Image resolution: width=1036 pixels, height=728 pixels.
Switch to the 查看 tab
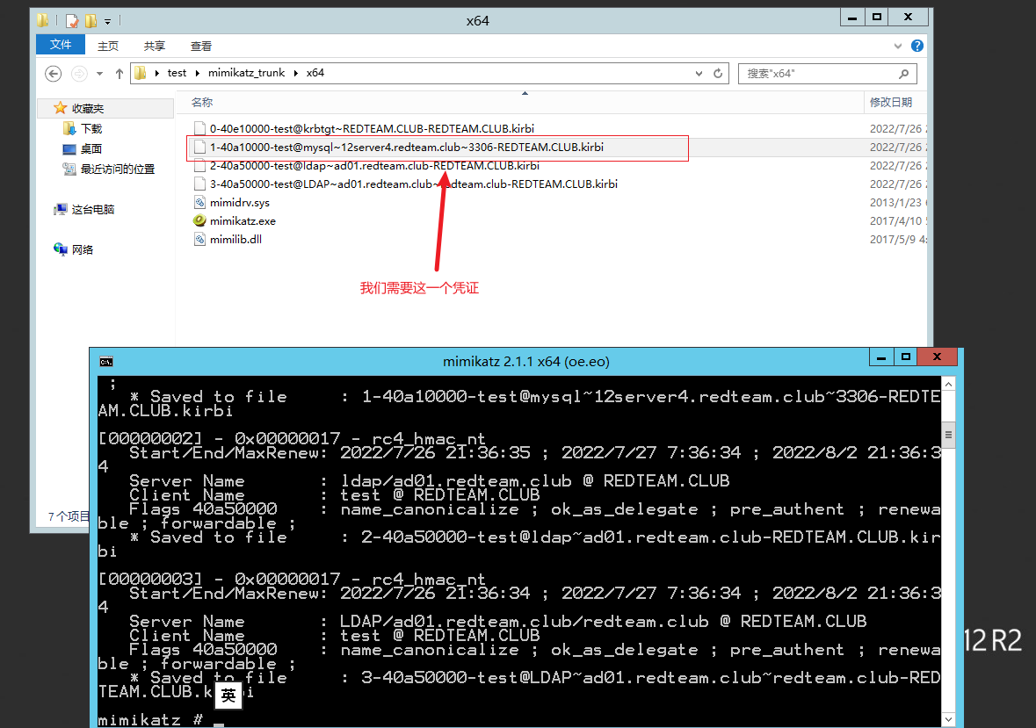[x=201, y=46]
